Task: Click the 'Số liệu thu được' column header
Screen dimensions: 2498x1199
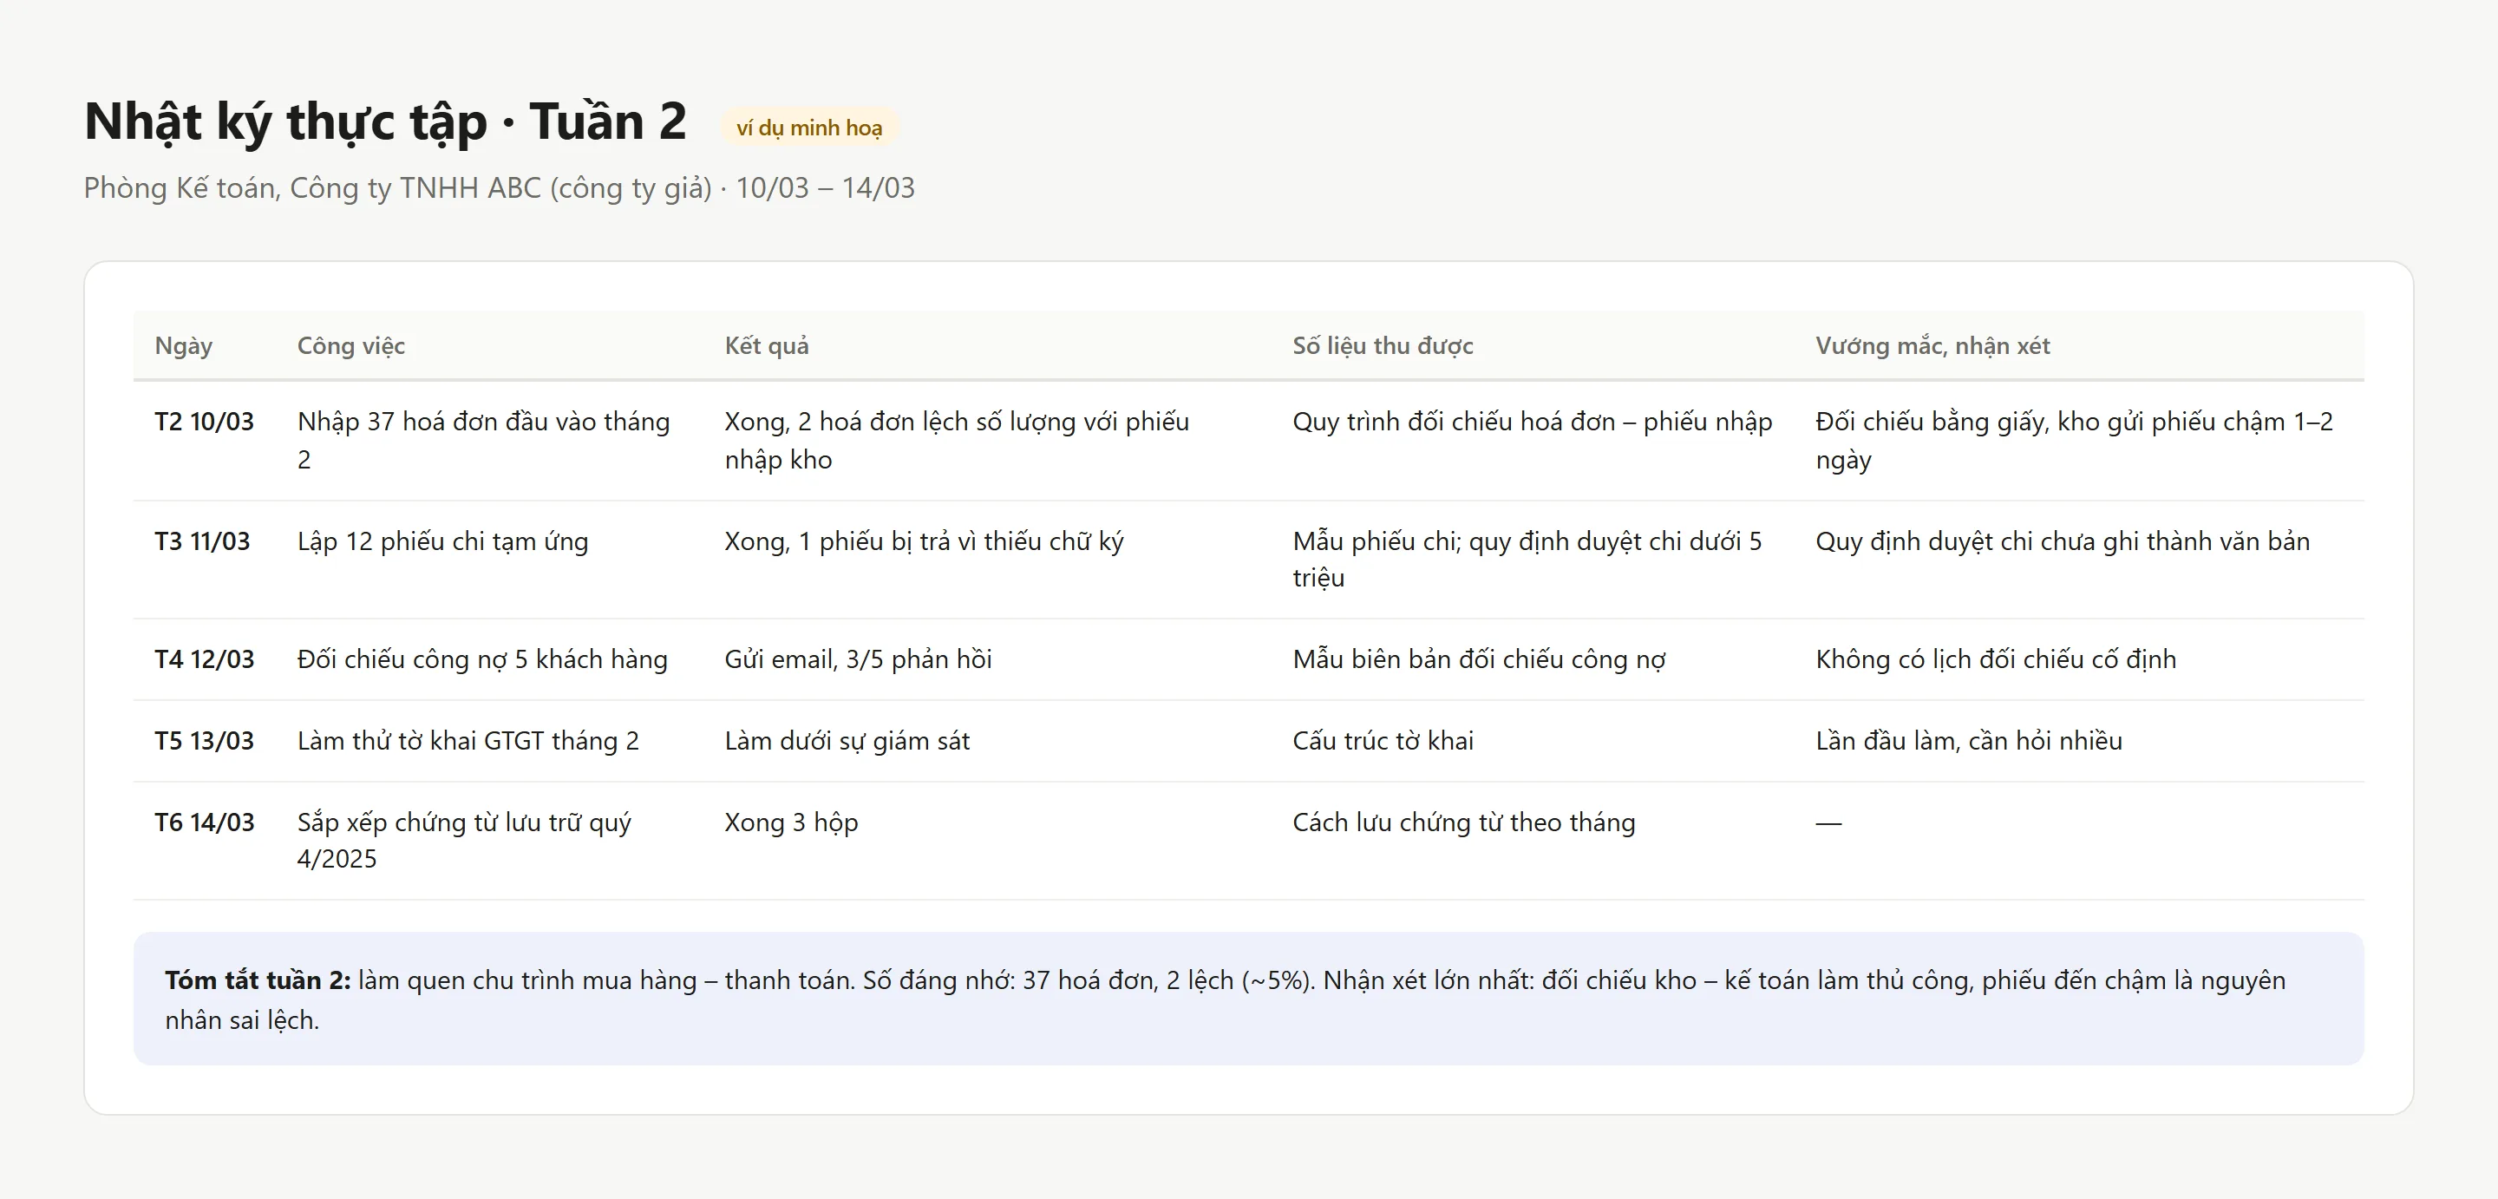Action: 1382,345
